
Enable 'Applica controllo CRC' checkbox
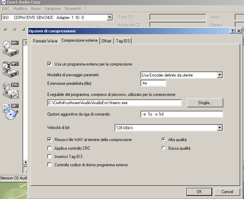click(x=50, y=148)
